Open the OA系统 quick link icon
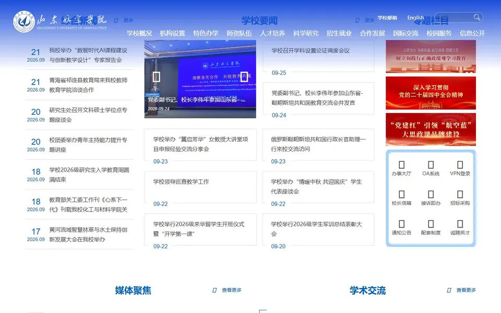501x313 pixels. [431, 165]
